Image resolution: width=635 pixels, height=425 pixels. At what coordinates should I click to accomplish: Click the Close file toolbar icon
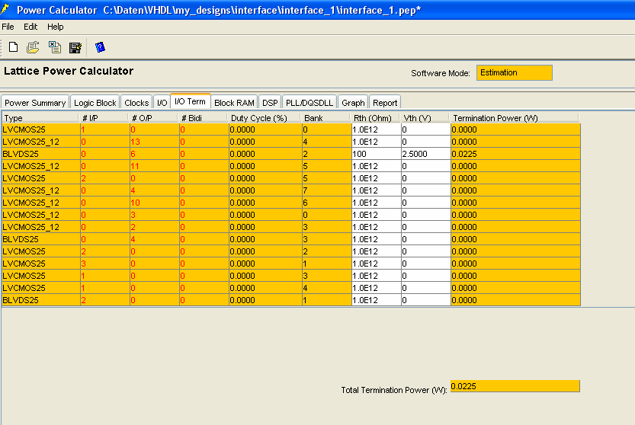[x=55, y=47]
